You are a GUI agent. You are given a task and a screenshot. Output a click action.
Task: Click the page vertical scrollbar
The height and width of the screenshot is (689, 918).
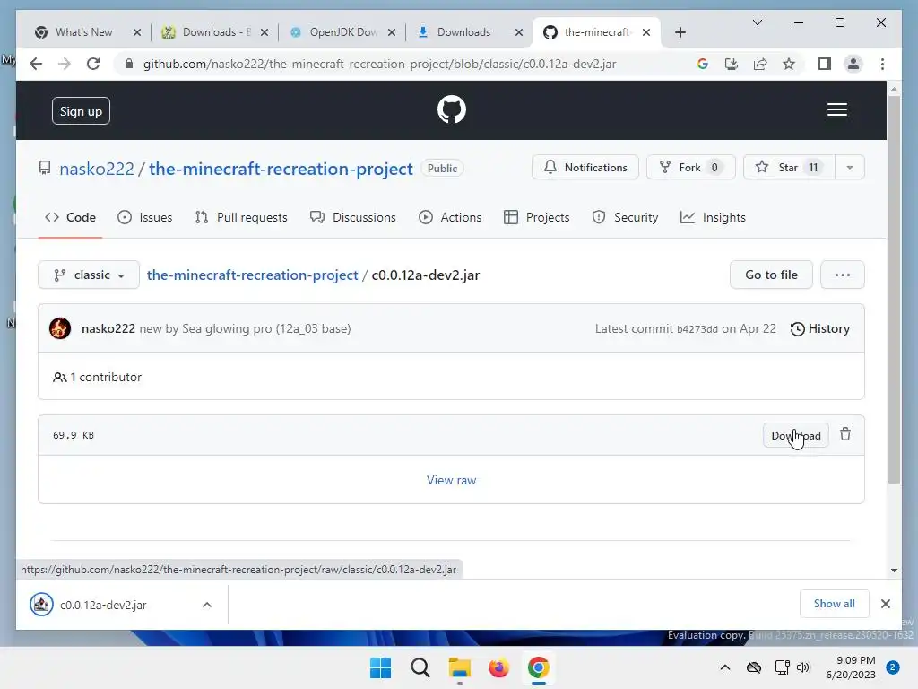click(894, 290)
